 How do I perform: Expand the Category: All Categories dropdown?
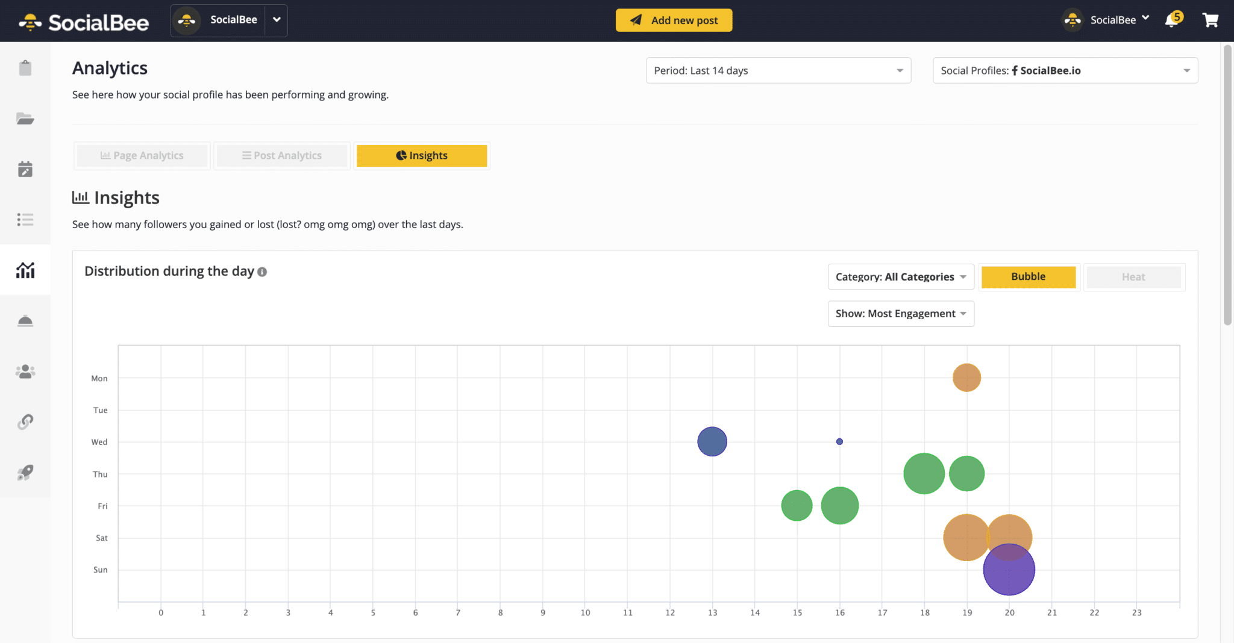[x=900, y=277]
